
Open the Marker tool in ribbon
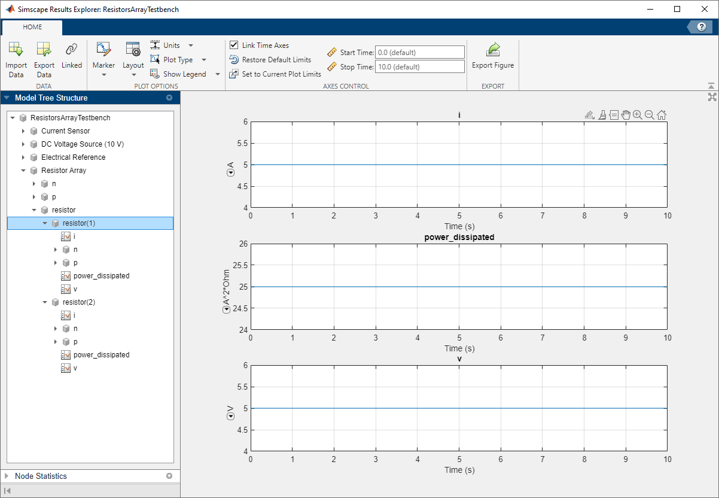click(103, 50)
